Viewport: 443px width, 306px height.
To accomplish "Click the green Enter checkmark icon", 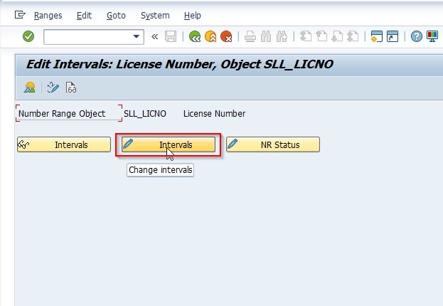I will [x=28, y=36].
